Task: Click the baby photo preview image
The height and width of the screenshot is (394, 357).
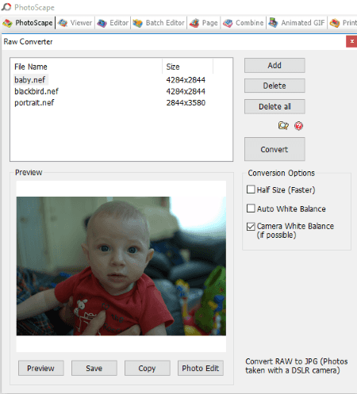Action: (121, 266)
